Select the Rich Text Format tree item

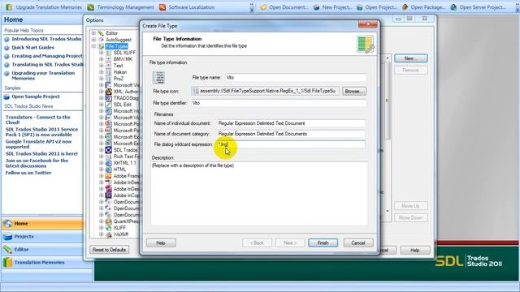(127, 157)
